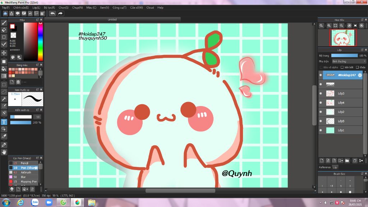Toggle visibility of #Hoidap247 layer

321,75
